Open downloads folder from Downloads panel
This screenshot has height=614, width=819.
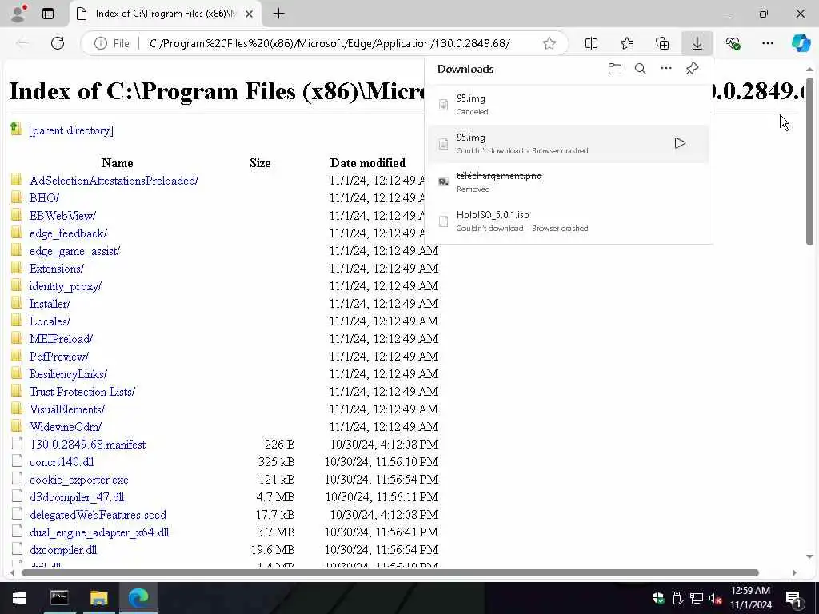click(x=615, y=69)
